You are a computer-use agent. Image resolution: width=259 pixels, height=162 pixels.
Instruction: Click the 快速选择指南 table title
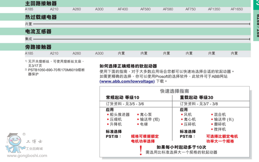click(x=175, y=91)
